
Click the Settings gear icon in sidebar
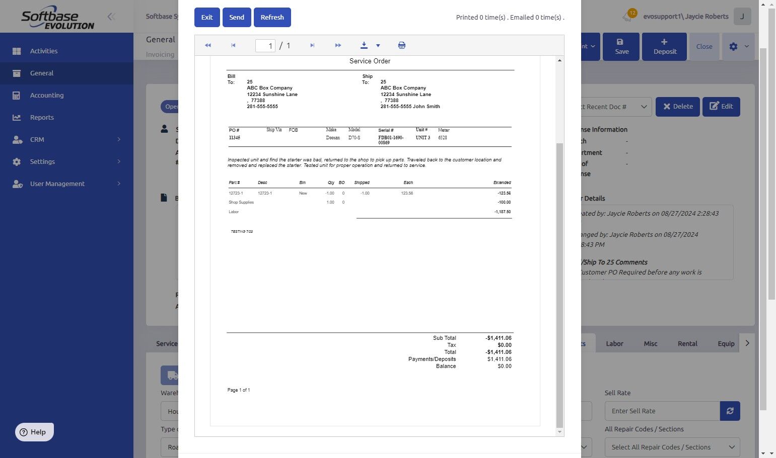tap(17, 161)
